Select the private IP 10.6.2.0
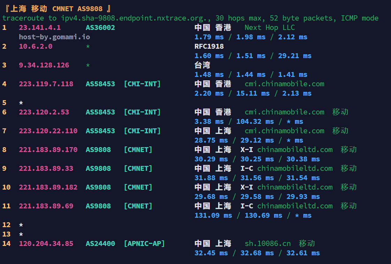Image resolution: width=391 pixels, height=264 pixels. [x=36, y=46]
